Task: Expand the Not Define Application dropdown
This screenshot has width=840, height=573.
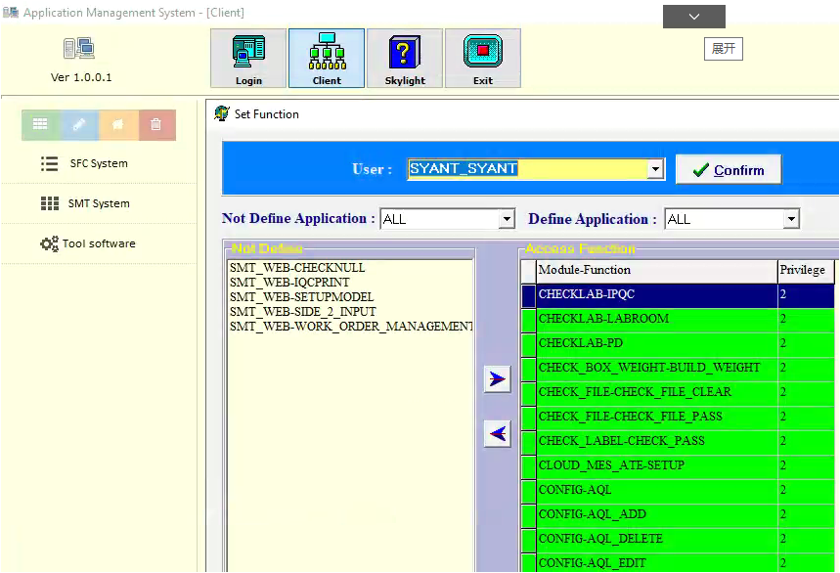Action: [507, 219]
